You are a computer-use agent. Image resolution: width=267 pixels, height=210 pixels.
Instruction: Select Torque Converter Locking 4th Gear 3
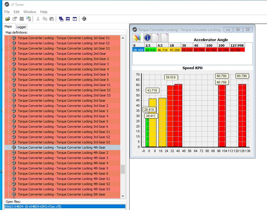pyautogui.click(x=63, y=158)
